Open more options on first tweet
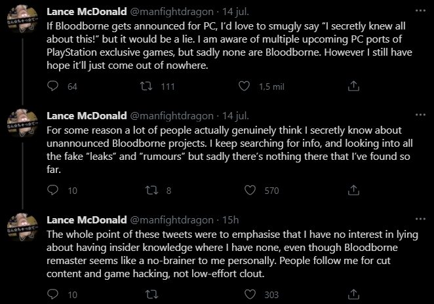This screenshot has width=434, height=304. [420, 12]
